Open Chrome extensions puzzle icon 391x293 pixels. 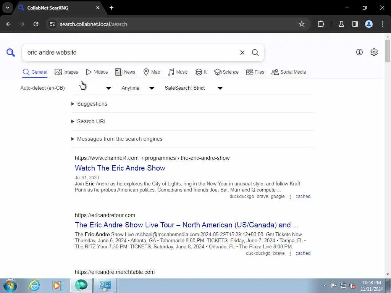tap(321, 24)
